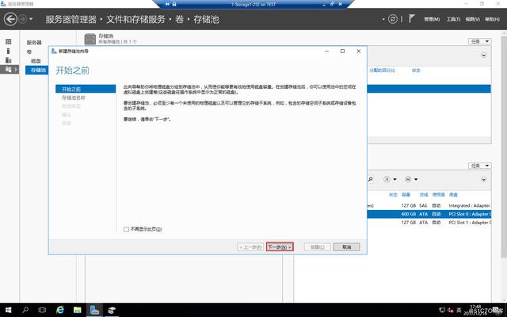Select 磁盘 in the navigation list
The width and height of the screenshot is (507, 317).
coord(36,61)
